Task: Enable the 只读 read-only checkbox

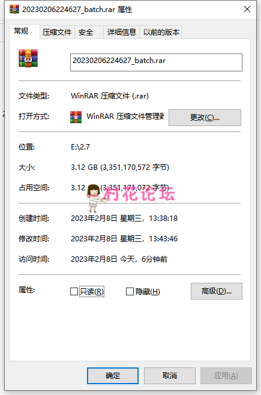Action: click(x=74, y=292)
